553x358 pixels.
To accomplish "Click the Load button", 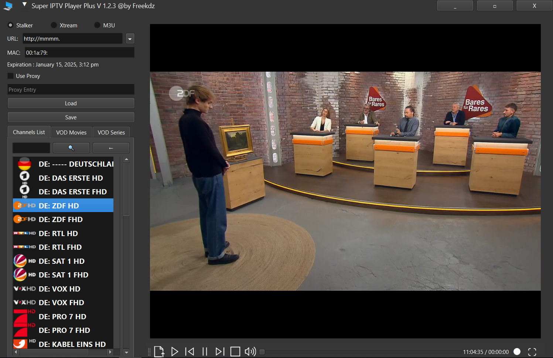I will pyautogui.click(x=71, y=103).
